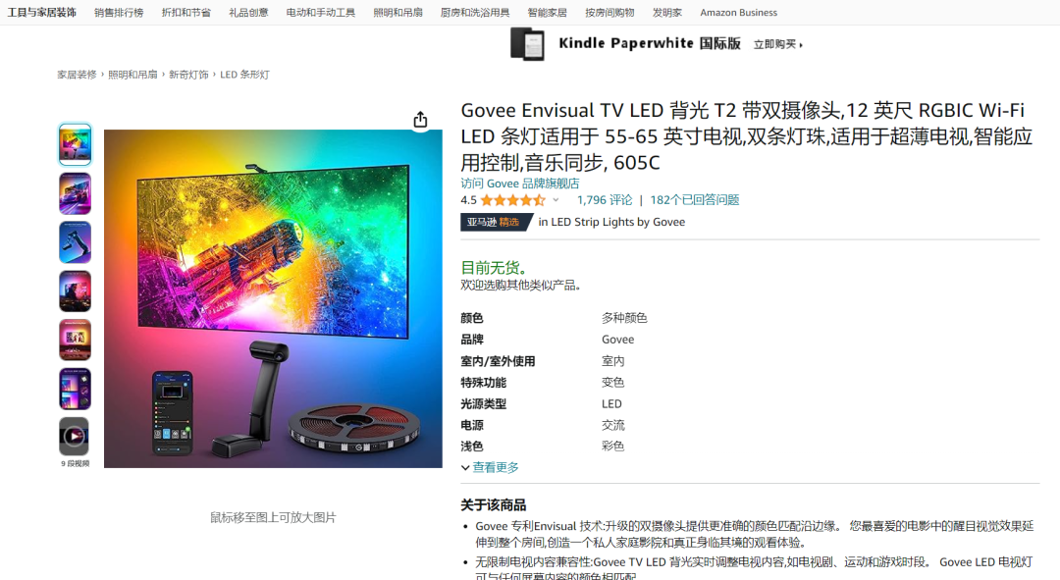Click the main TV backlight product image
The width and height of the screenshot is (1060, 580).
273,298
